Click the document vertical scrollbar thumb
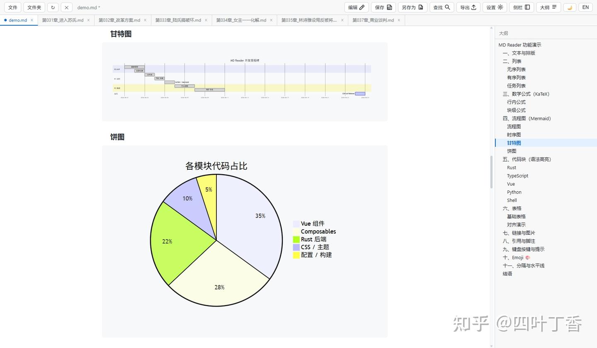Screen dimensions: 597x348 pyautogui.click(x=492, y=172)
